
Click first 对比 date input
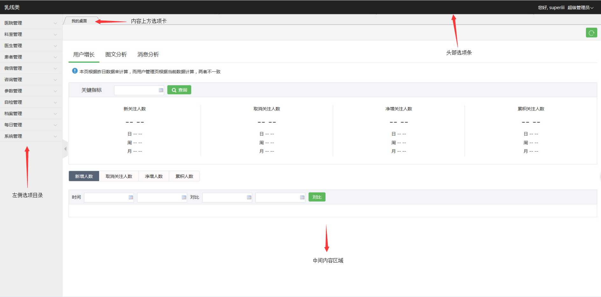click(x=227, y=197)
